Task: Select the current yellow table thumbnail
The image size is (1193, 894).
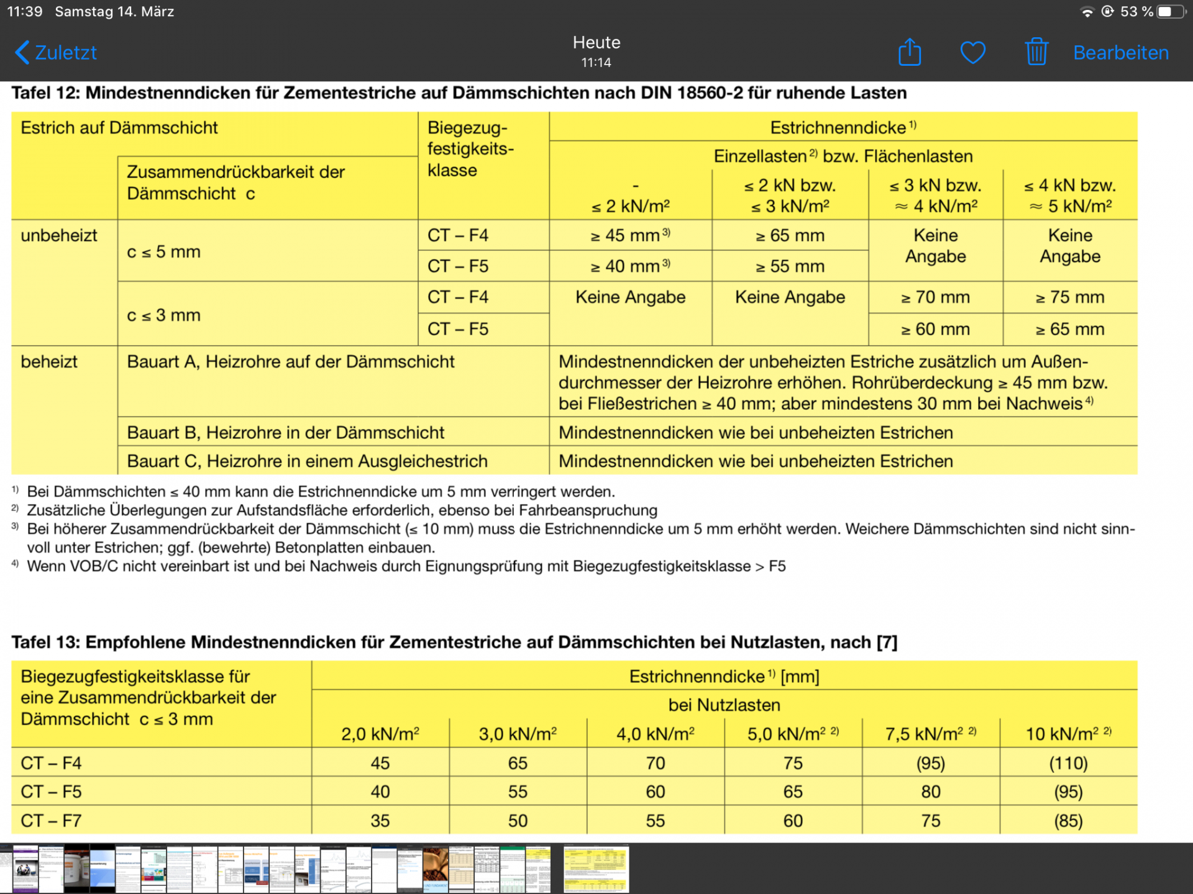Action: tap(596, 869)
